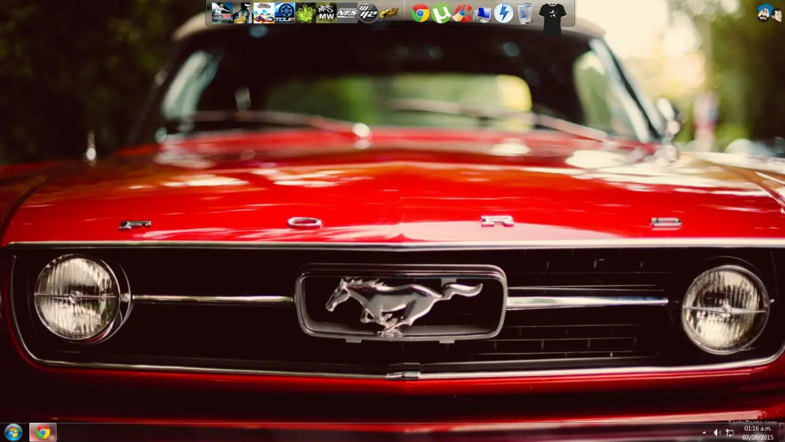This screenshot has height=442, width=785.
Task: Open the cartoon faces icon in top-right corner
Action: [769, 13]
